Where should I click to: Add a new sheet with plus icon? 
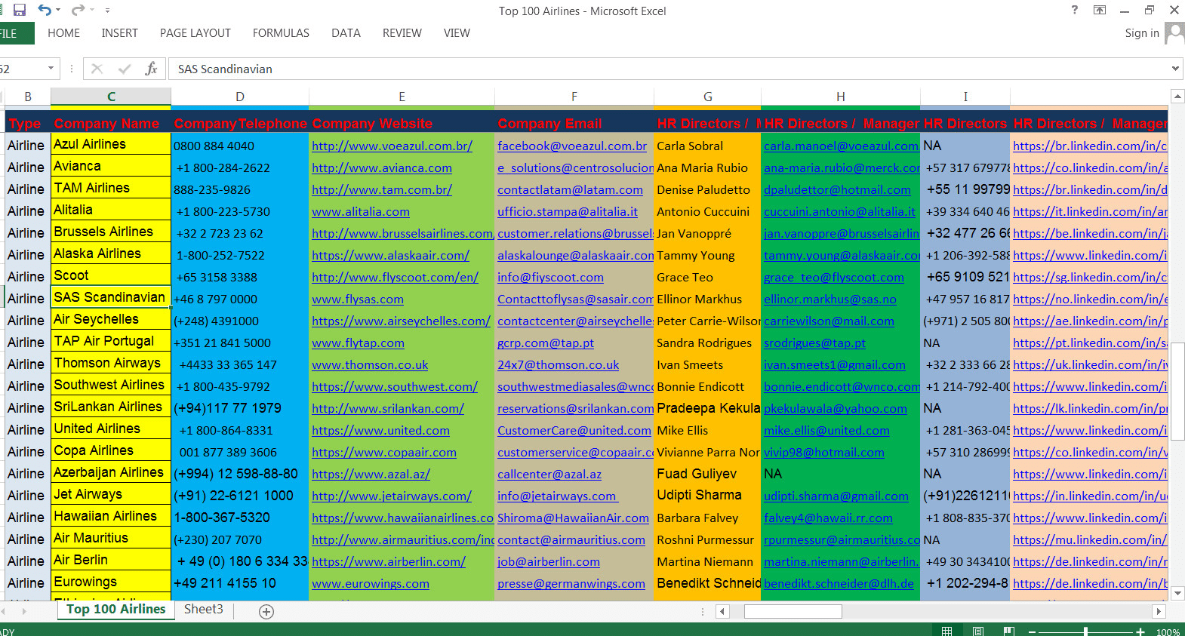click(x=266, y=611)
